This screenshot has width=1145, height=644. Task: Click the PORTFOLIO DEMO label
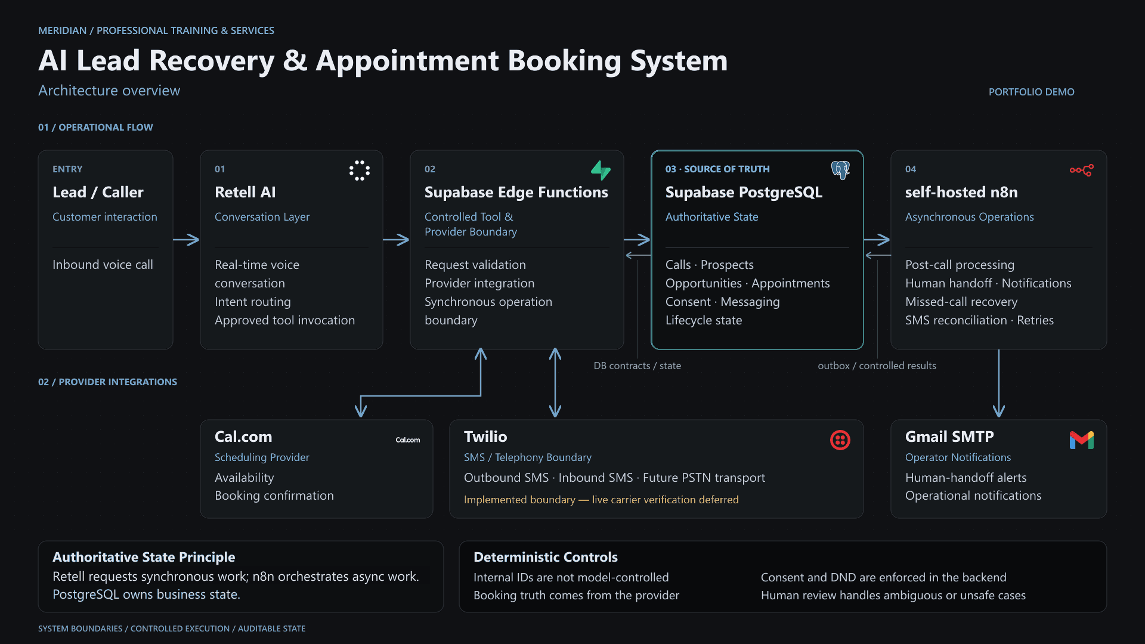tap(1031, 92)
